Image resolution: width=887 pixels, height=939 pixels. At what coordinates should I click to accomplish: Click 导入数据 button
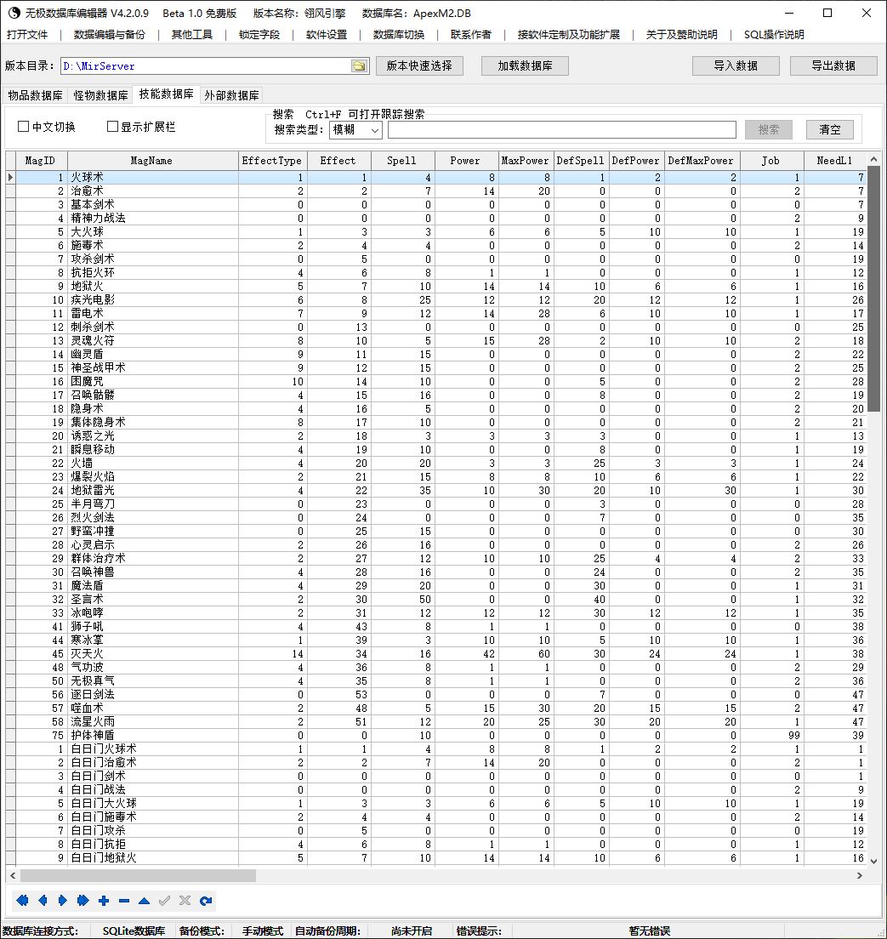(x=736, y=65)
